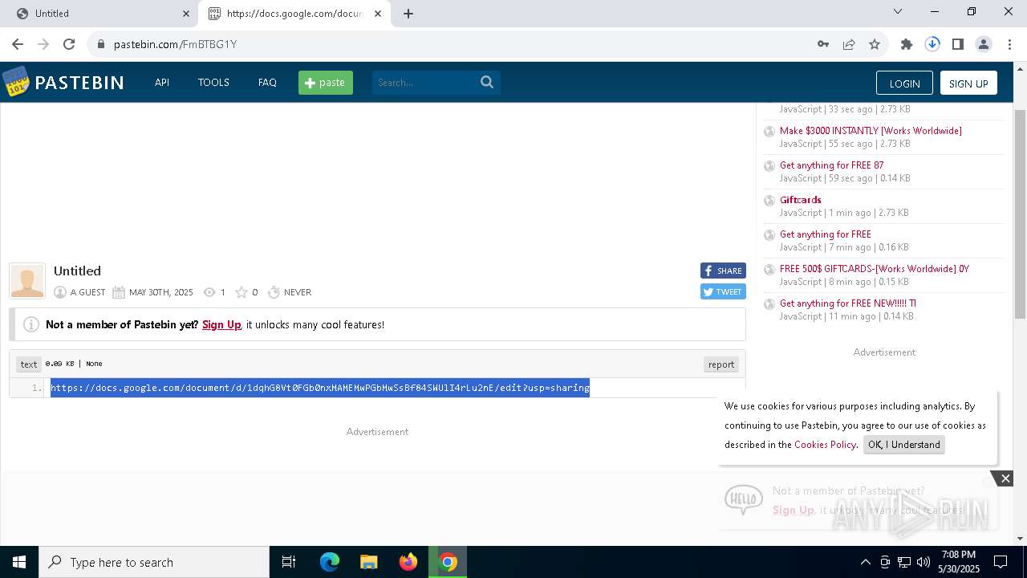Click the highlighted Google Docs URL text
The height and width of the screenshot is (578, 1027).
point(320,388)
